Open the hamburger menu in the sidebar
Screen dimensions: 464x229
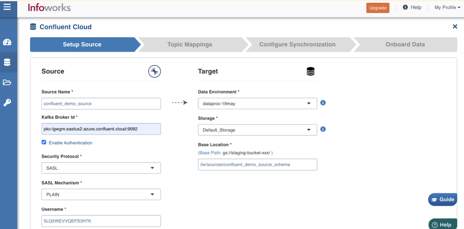pos(7,7)
